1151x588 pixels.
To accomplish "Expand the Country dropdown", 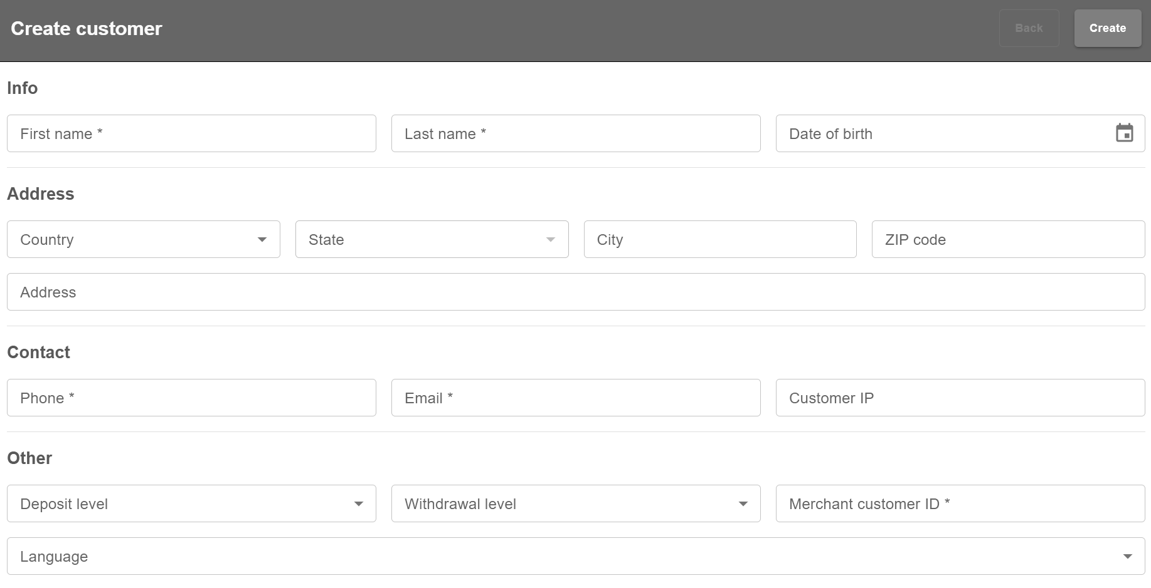I will (x=143, y=239).
